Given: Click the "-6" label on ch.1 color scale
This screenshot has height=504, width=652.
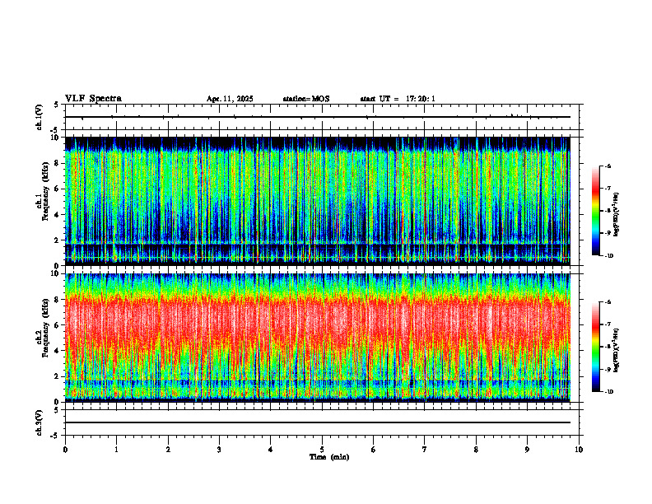Looking at the screenshot, I should pyautogui.click(x=608, y=166).
